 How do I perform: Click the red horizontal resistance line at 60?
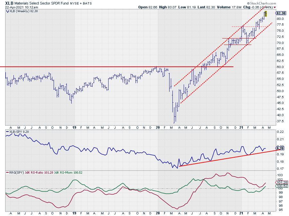pos(96,67)
